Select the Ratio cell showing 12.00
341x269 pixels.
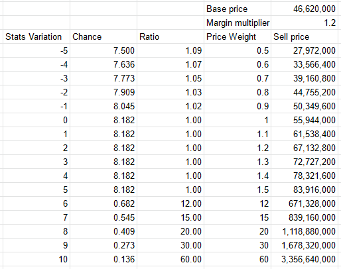pyautogui.click(x=170, y=203)
